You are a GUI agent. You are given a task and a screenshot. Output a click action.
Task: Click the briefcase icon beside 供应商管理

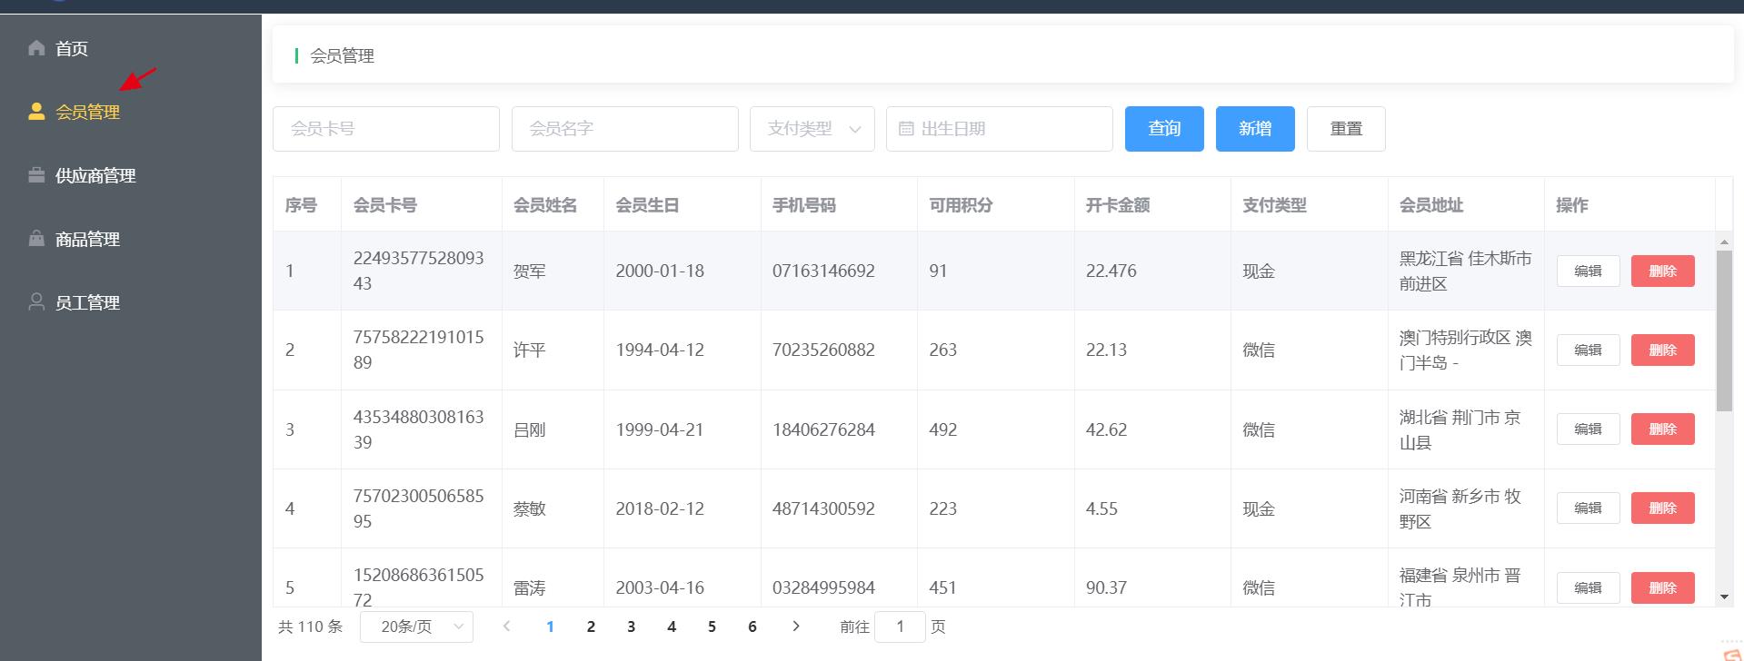tap(36, 175)
